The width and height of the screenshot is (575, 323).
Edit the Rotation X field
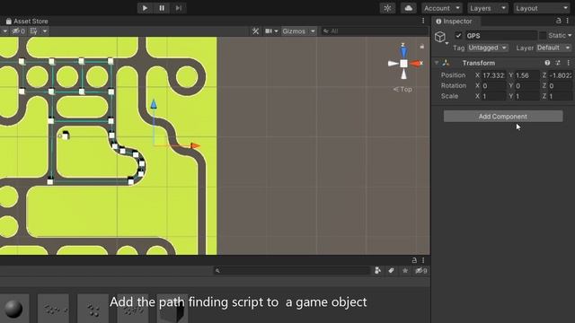click(493, 86)
